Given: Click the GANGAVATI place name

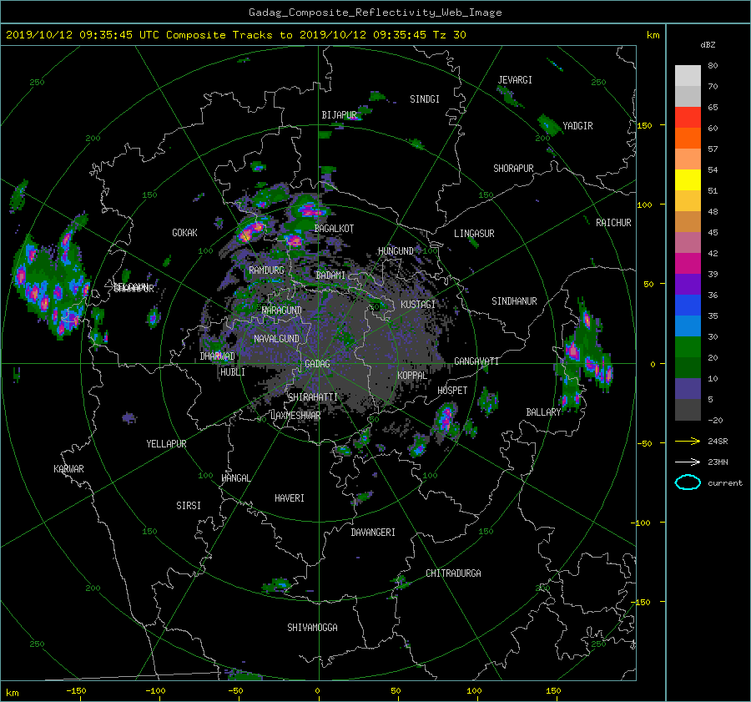Looking at the screenshot, I should (x=476, y=361).
